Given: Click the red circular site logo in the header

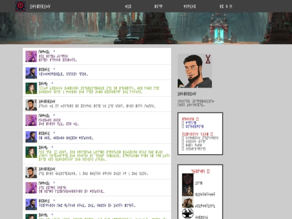Looking at the screenshot, I should tap(21, 6).
